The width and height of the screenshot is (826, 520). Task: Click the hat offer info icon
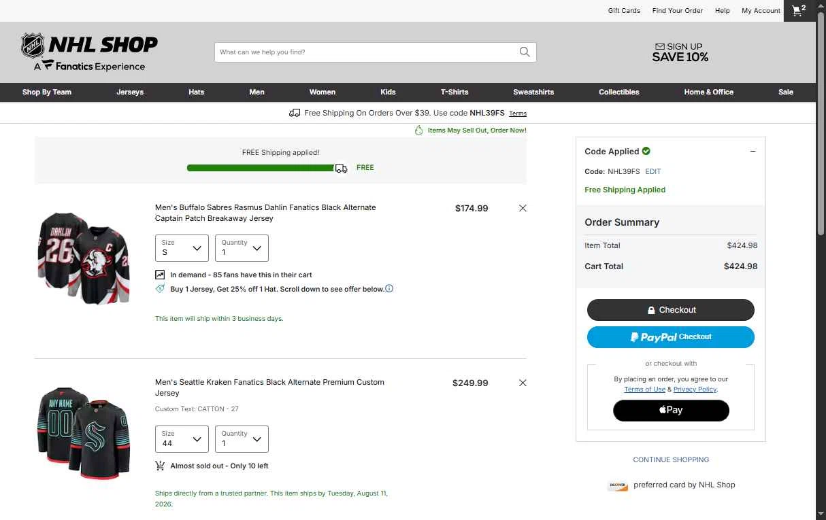[x=389, y=288]
